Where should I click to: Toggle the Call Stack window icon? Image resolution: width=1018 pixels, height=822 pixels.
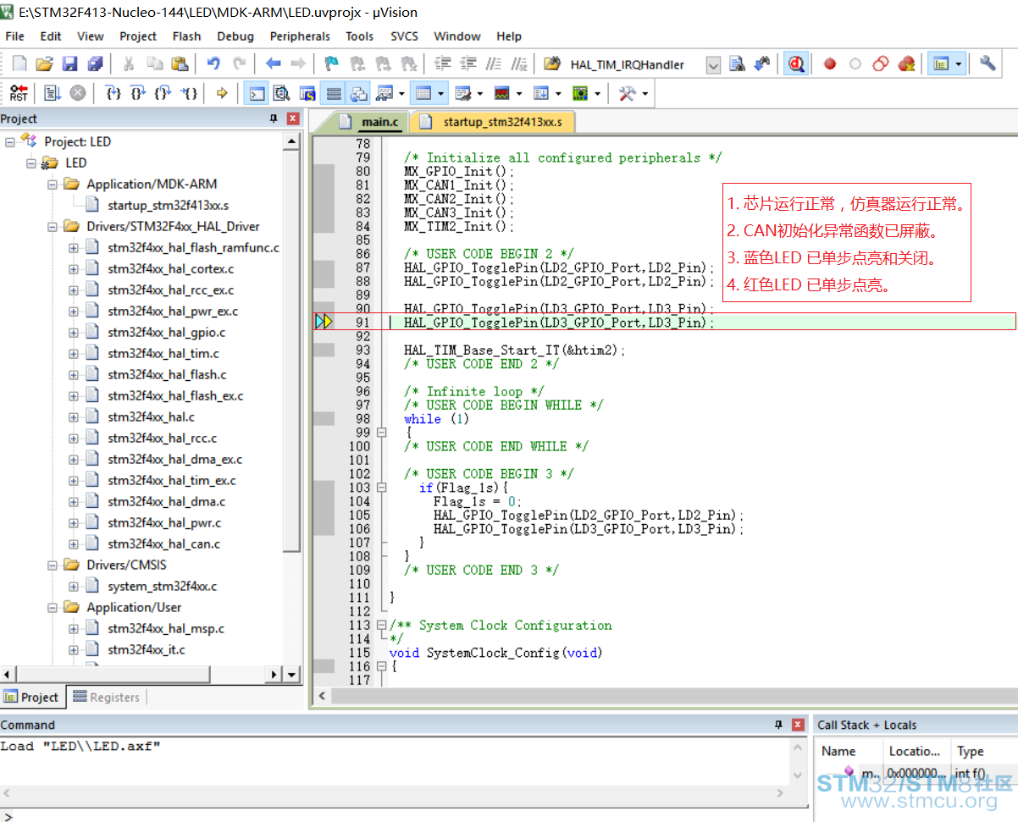click(x=359, y=93)
